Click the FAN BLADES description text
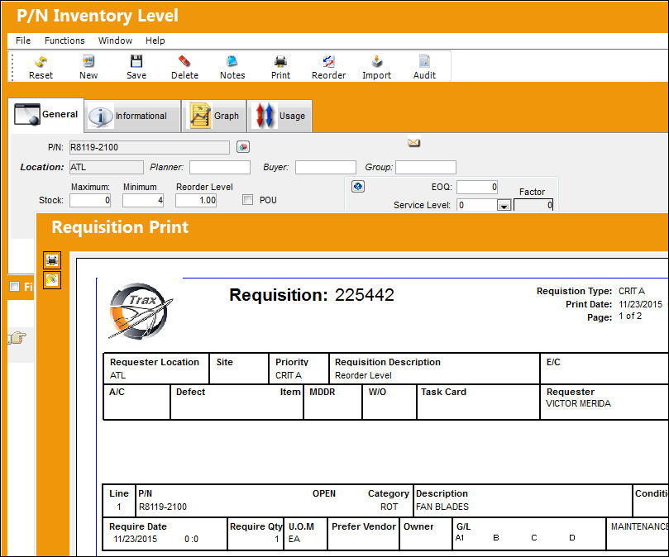 [442, 507]
